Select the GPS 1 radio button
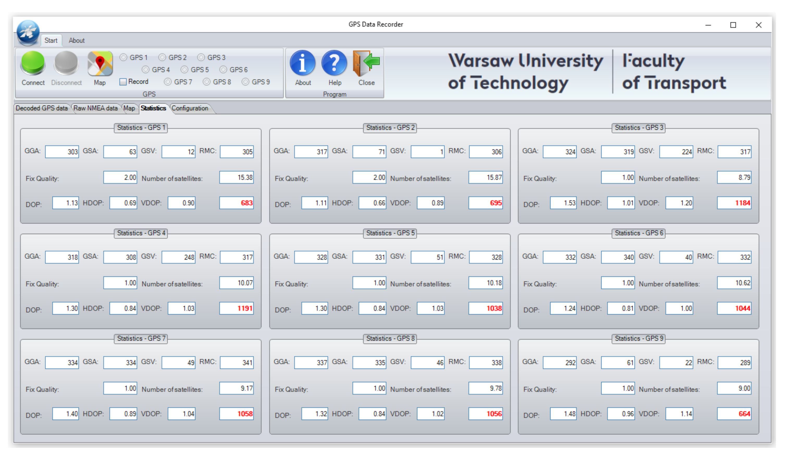787x456 pixels. point(124,58)
